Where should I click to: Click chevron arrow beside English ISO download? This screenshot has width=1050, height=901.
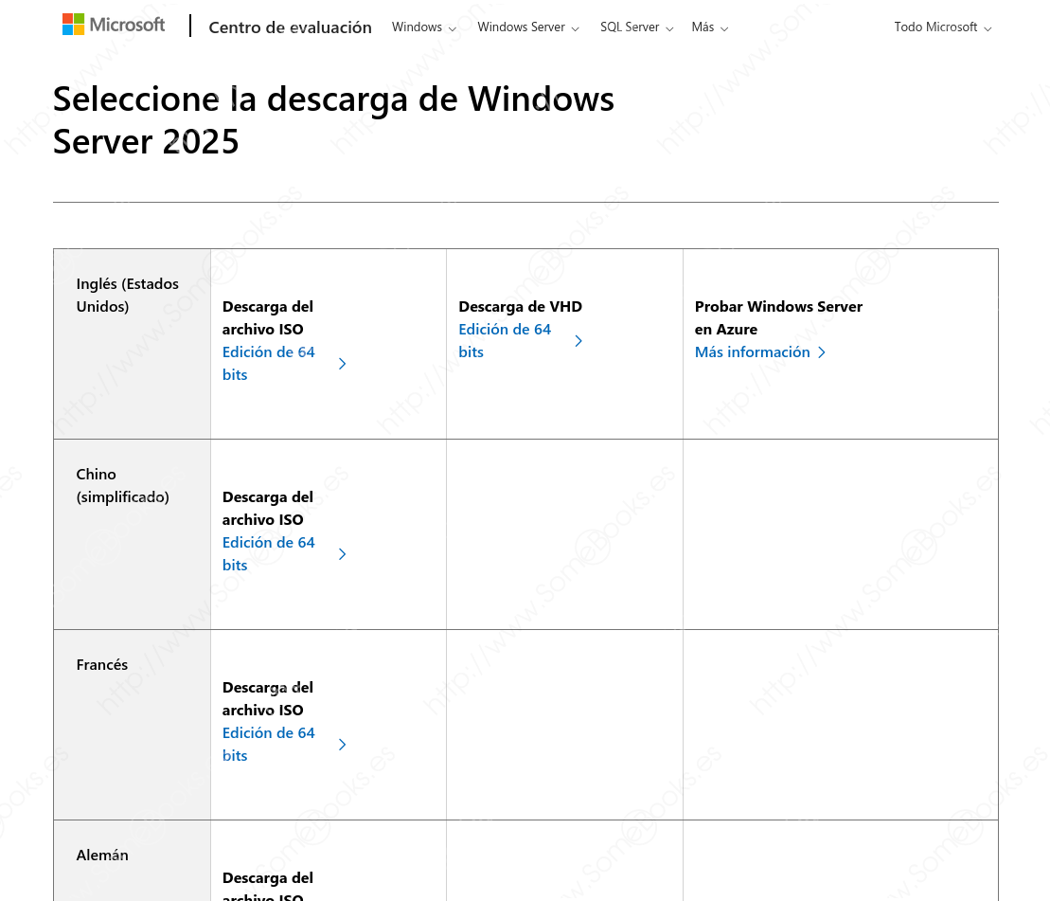tap(343, 364)
